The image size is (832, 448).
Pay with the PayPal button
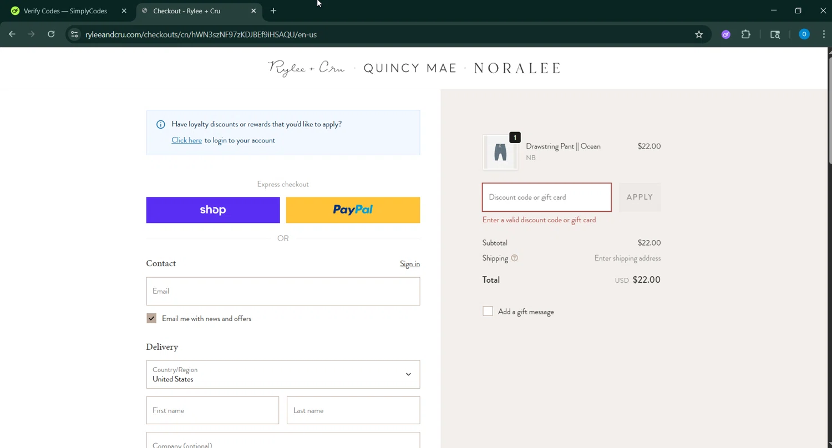click(353, 210)
